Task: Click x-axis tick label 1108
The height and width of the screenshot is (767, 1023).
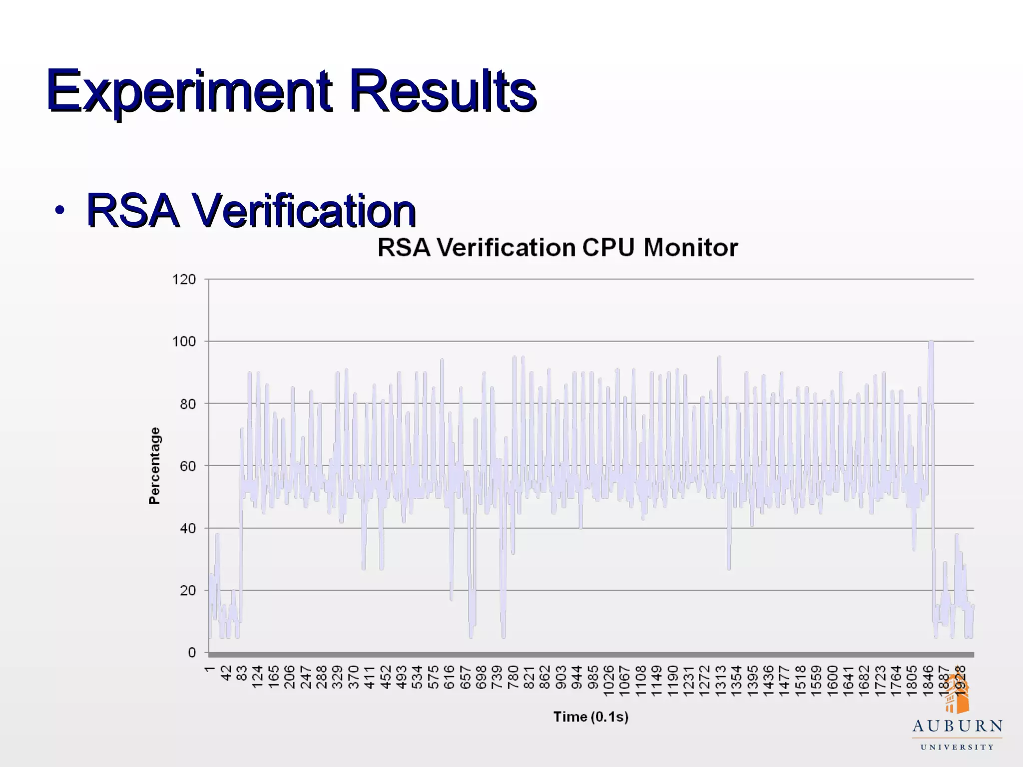Action: (641, 681)
